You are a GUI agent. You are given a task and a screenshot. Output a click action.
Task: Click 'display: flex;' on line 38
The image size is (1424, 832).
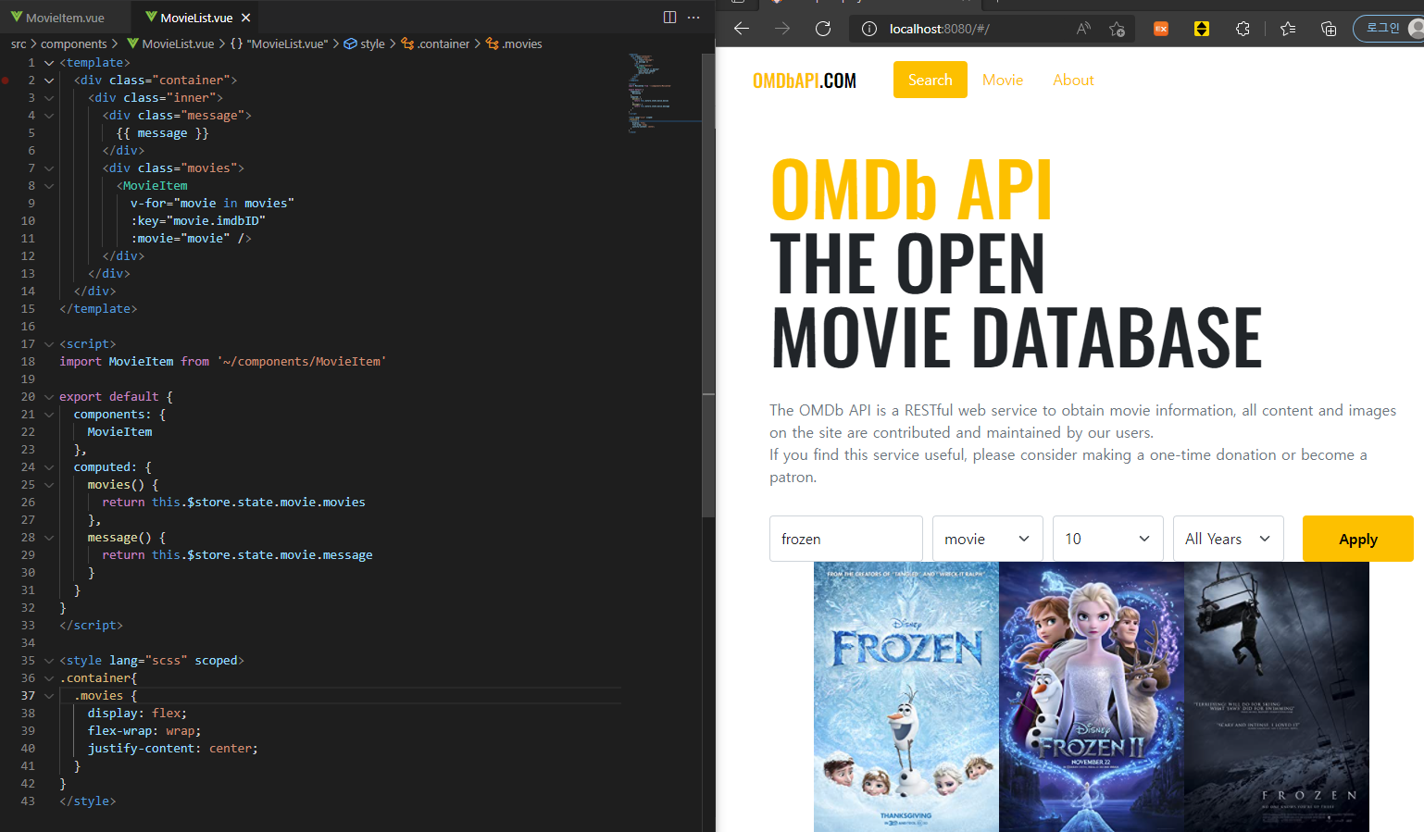(x=137, y=714)
